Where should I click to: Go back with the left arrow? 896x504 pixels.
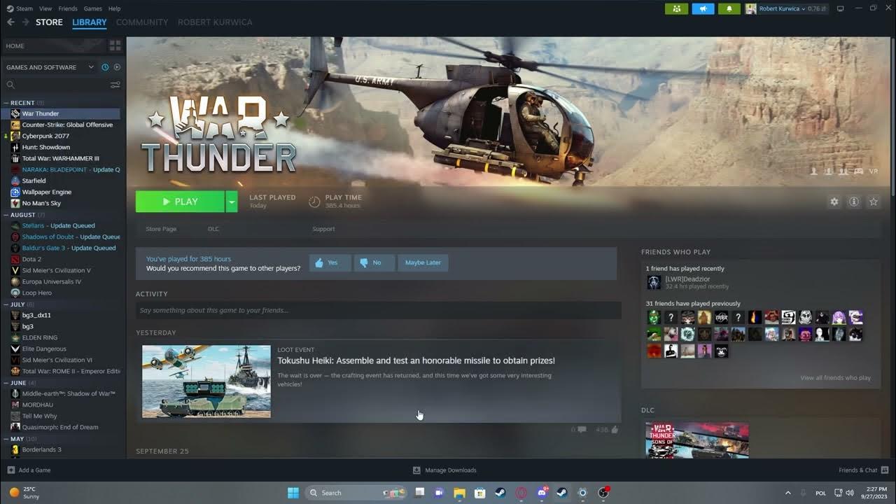pyautogui.click(x=10, y=22)
